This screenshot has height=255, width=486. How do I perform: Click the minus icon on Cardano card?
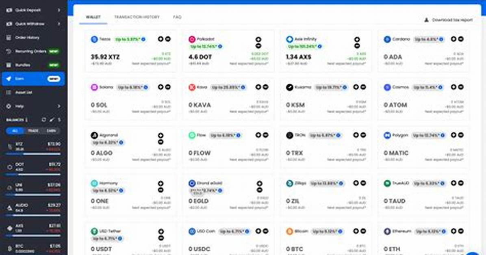coord(461,39)
